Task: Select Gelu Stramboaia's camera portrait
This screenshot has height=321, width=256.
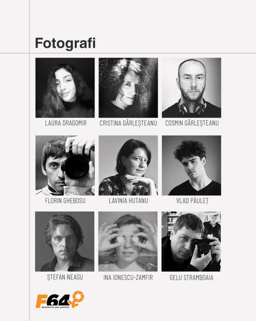Action: pos(191,241)
